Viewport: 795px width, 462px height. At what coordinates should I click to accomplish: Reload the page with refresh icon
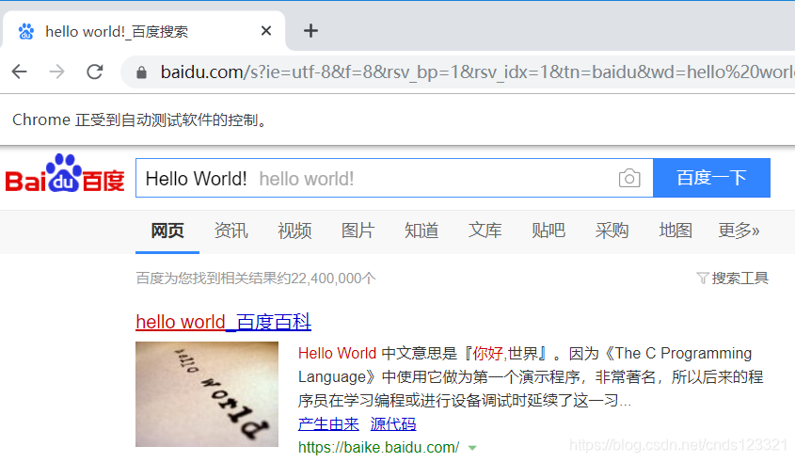coord(95,72)
